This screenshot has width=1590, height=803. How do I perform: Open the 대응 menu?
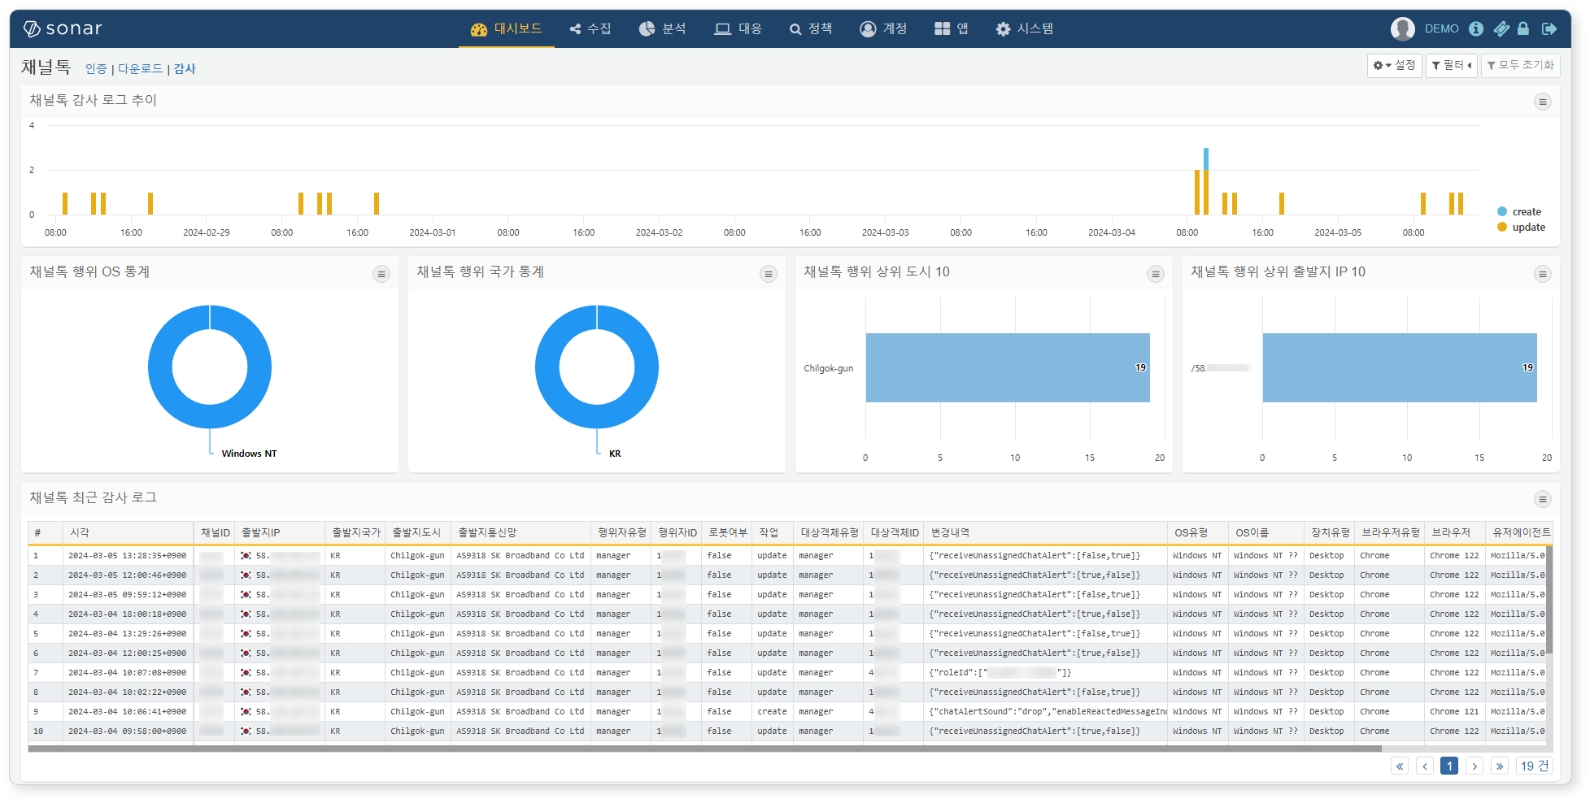738,28
